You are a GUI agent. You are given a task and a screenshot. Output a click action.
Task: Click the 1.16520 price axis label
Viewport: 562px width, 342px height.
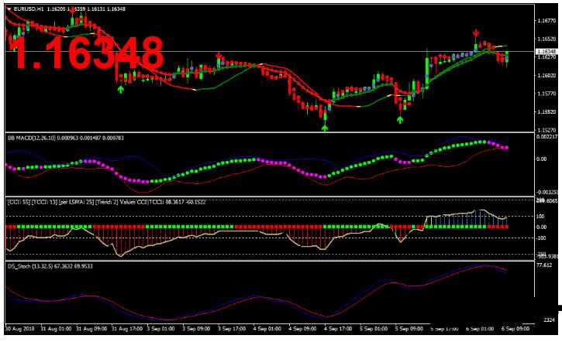tap(546, 39)
